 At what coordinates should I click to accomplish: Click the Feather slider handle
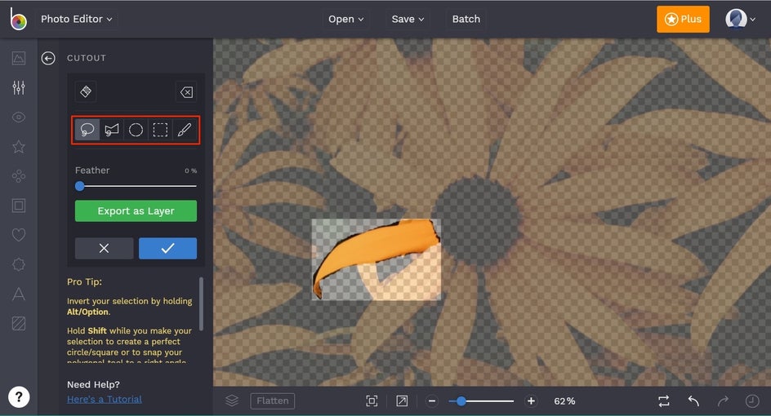pos(80,186)
